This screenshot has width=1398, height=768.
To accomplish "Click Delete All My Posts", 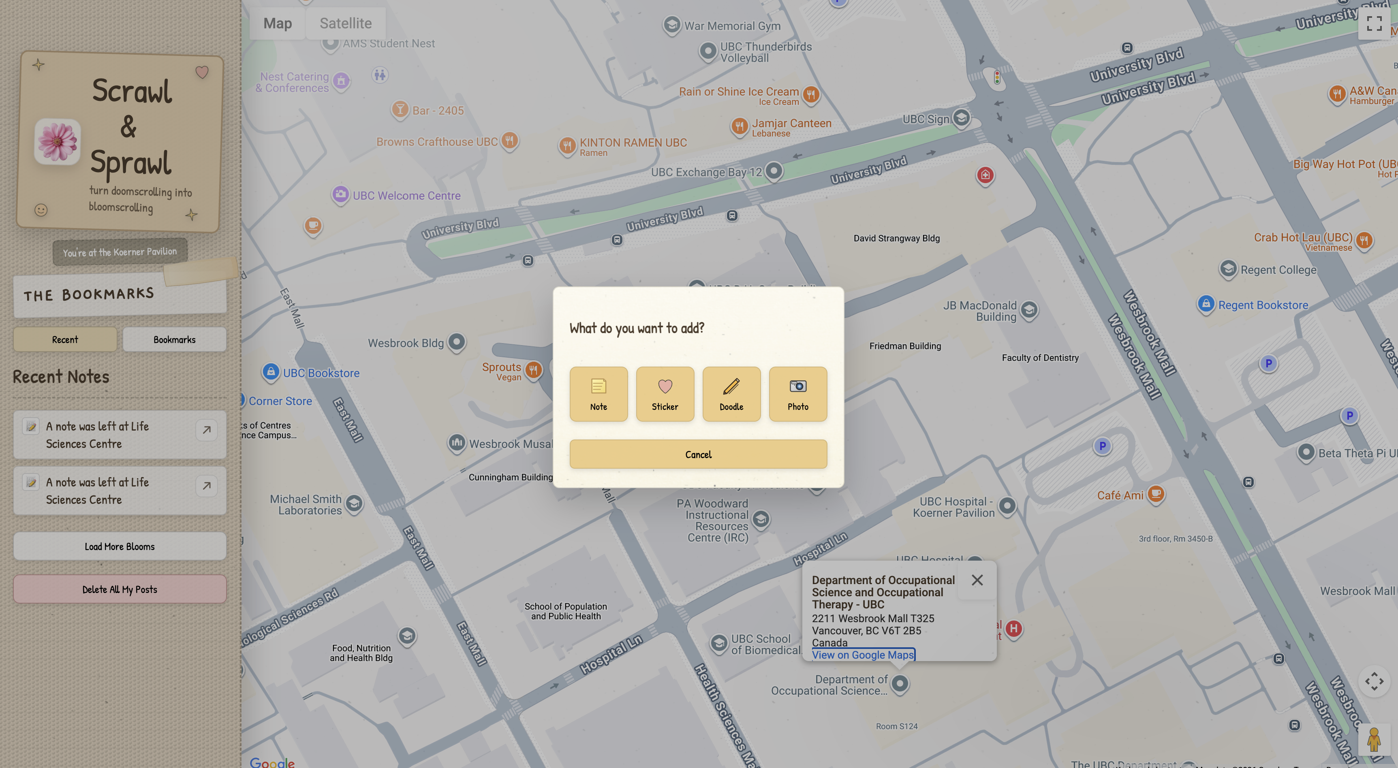I will [x=120, y=589].
